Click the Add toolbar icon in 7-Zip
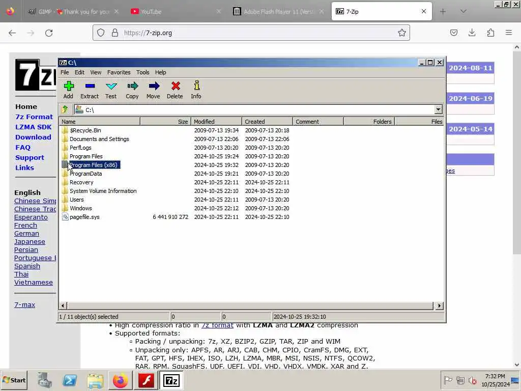Image resolution: width=521 pixels, height=391 pixels. (69, 87)
